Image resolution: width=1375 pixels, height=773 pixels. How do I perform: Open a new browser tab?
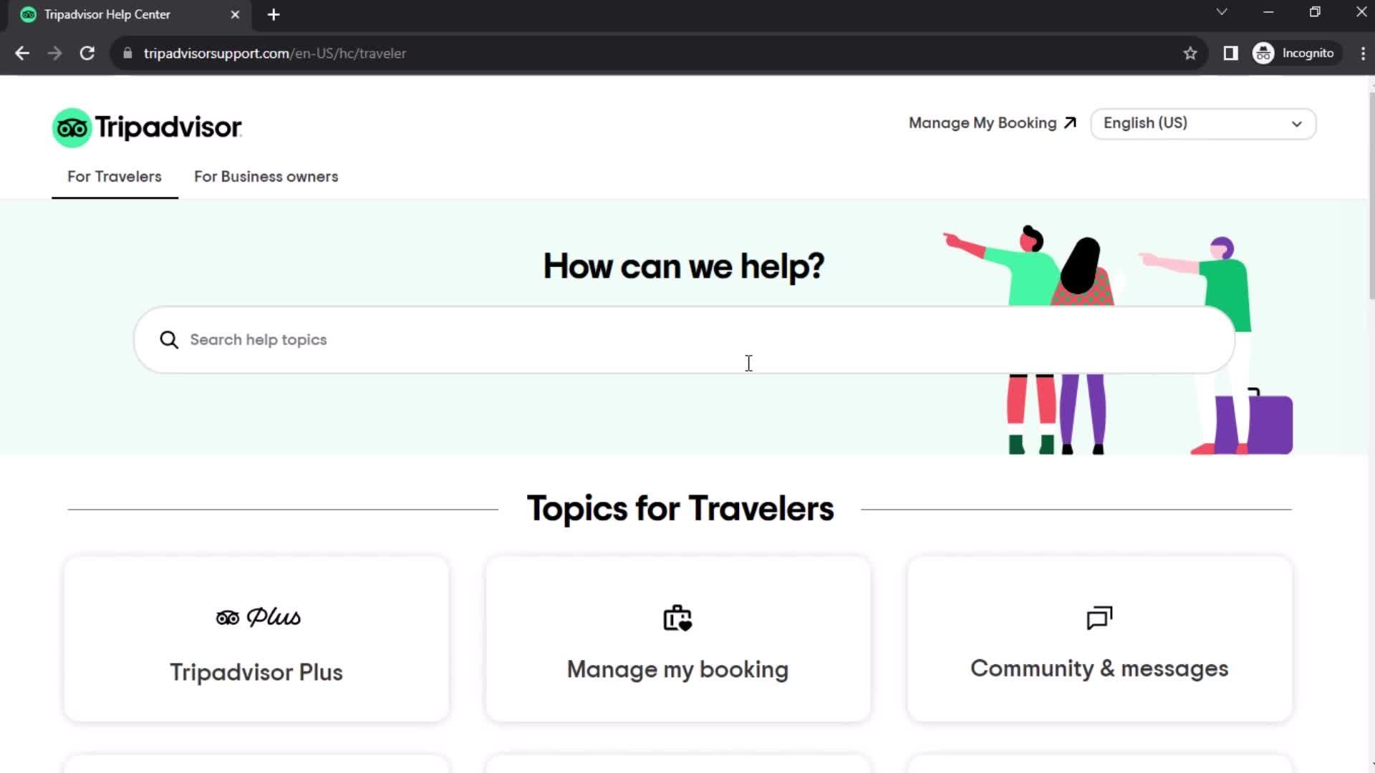click(274, 14)
